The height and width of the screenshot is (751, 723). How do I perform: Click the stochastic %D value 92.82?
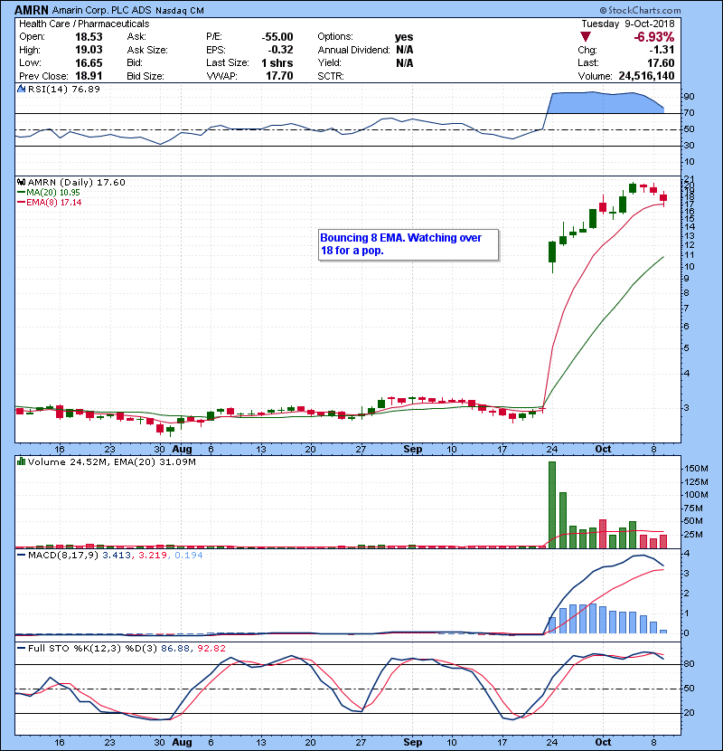click(211, 648)
